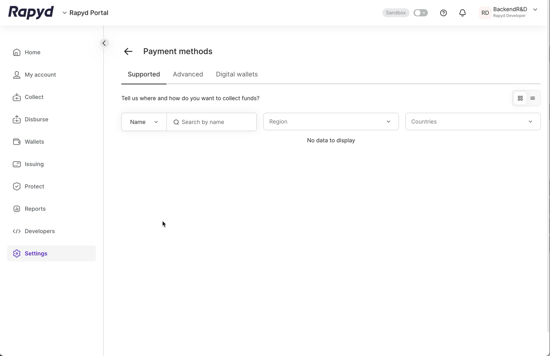Open the help question mark icon
This screenshot has width=550, height=356.
(x=443, y=12)
